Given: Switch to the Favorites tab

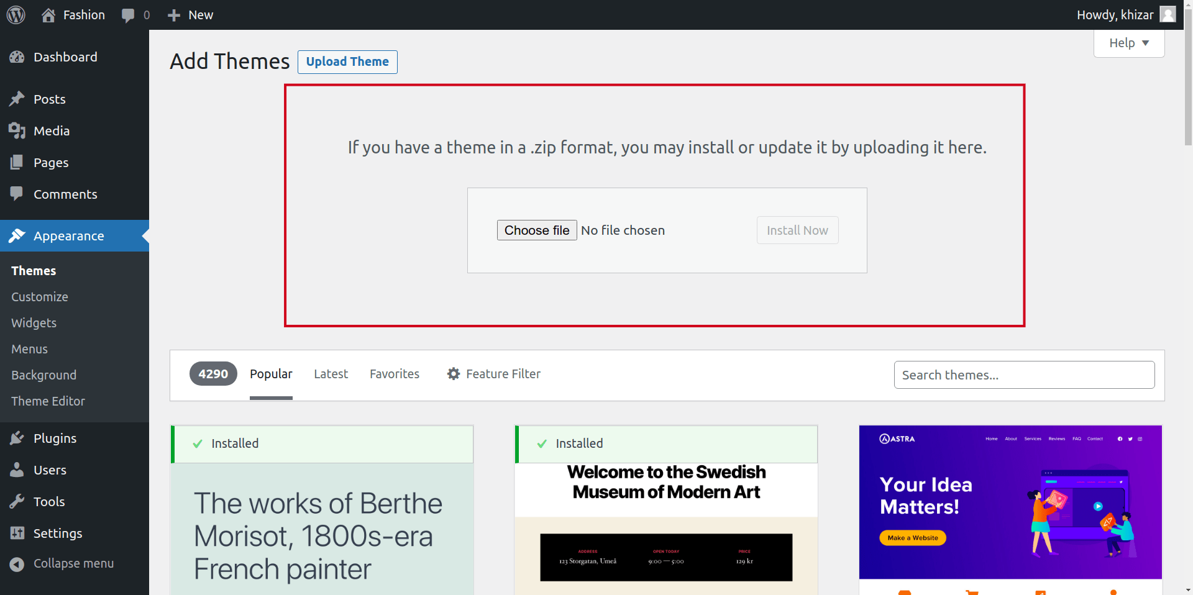Looking at the screenshot, I should 394,374.
